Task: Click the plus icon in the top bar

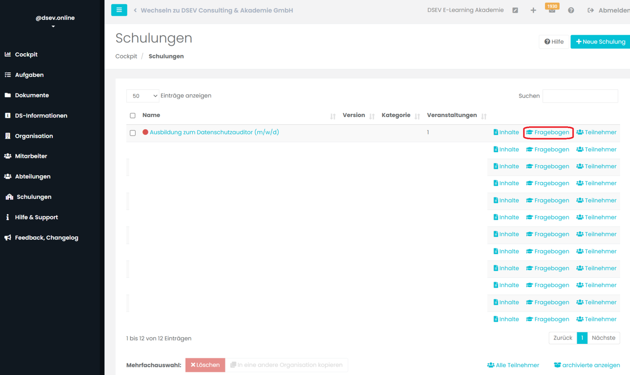Action: click(x=533, y=10)
